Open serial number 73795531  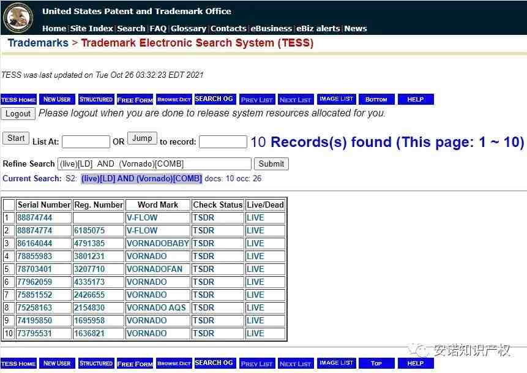35,334
